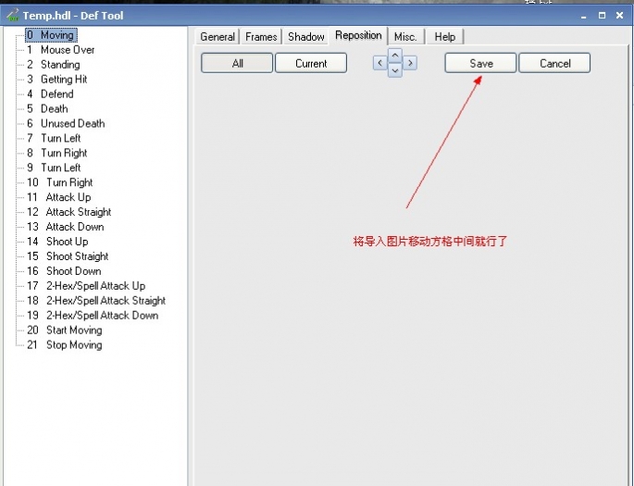
Task: Click the up arrow reposition button
Action: point(395,55)
